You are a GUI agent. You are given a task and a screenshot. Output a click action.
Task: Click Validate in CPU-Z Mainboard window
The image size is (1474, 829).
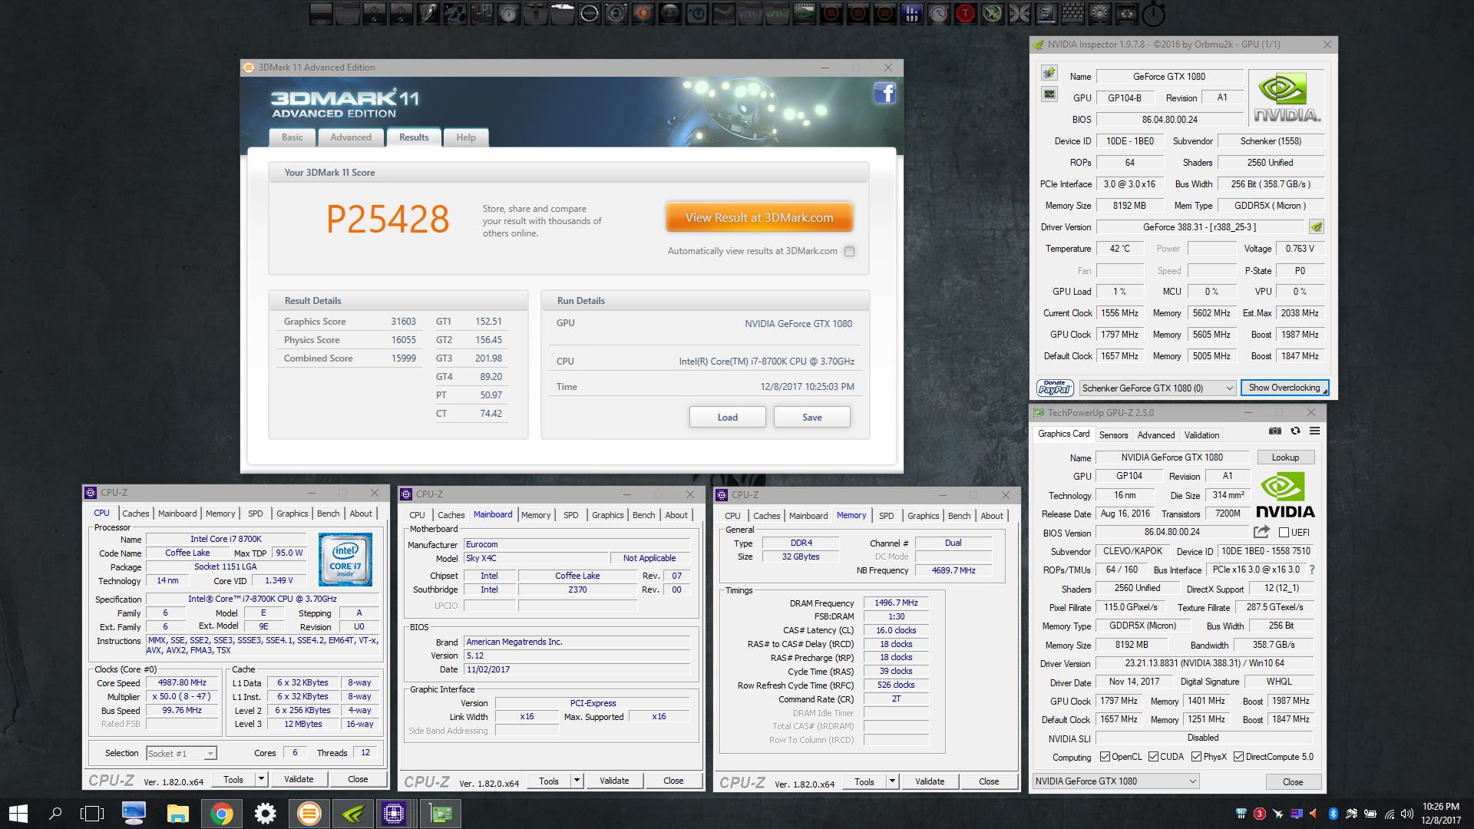click(614, 781)
